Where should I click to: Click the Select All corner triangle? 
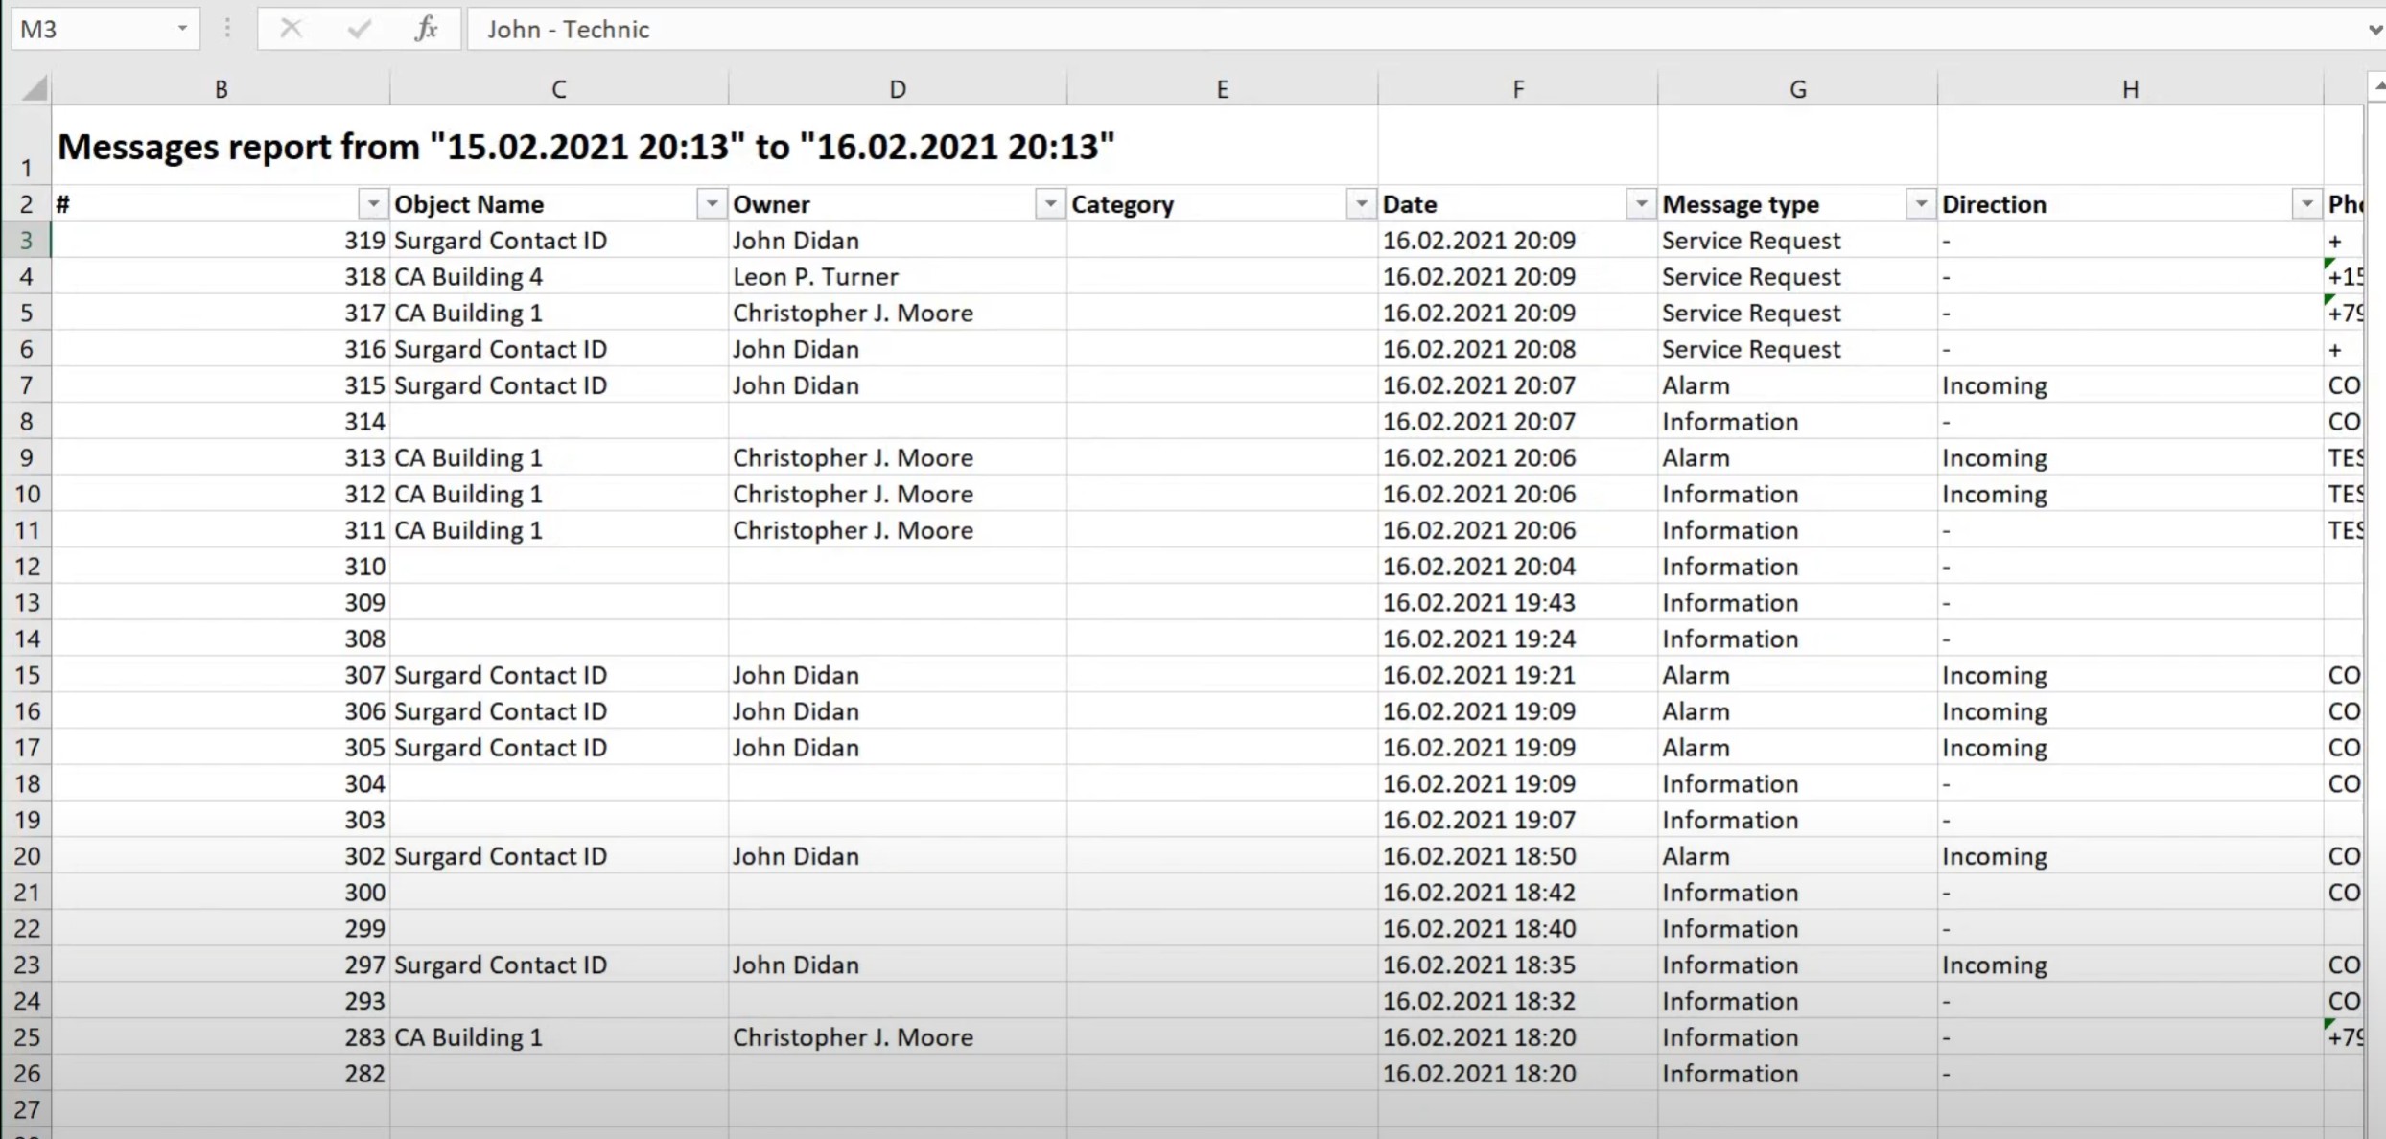point(35,89)
